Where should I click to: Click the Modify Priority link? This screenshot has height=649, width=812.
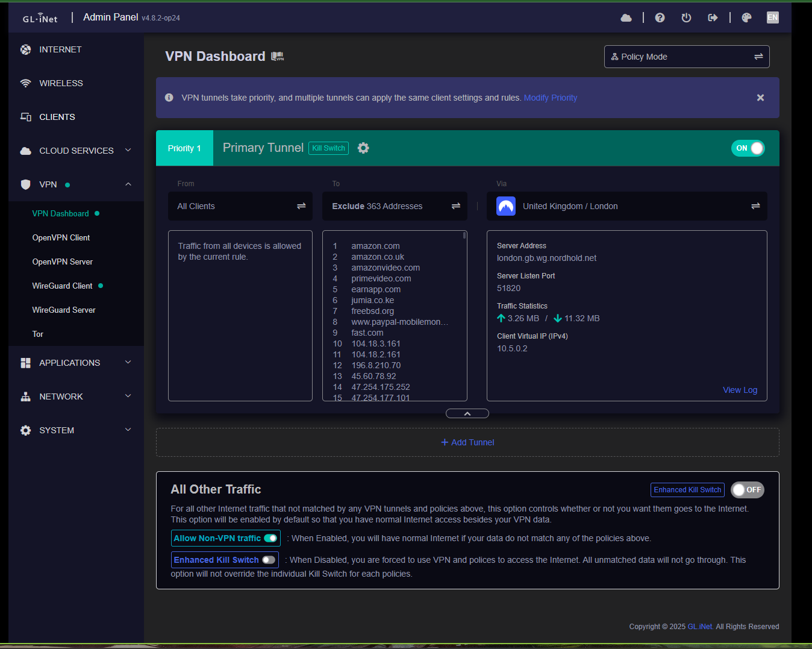click(550, 98)
